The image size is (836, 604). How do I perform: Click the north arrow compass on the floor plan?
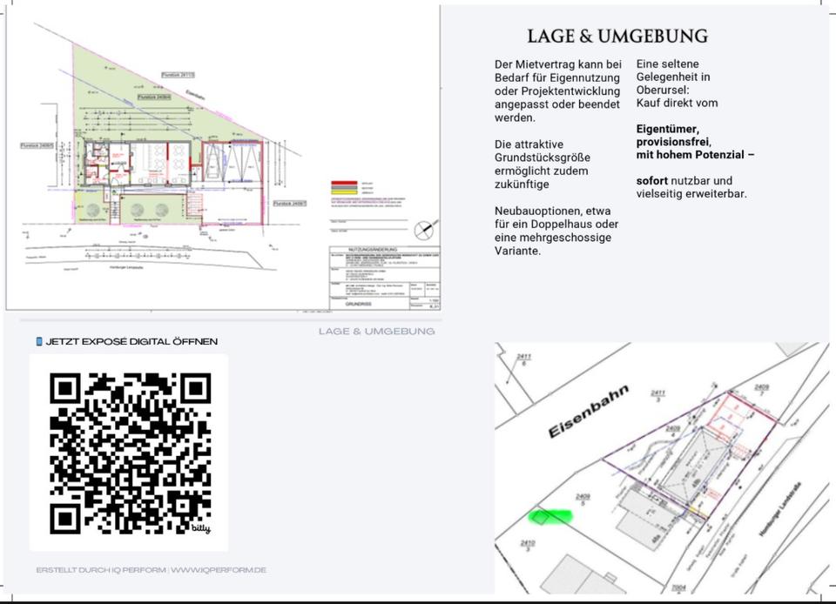(424, 230)
